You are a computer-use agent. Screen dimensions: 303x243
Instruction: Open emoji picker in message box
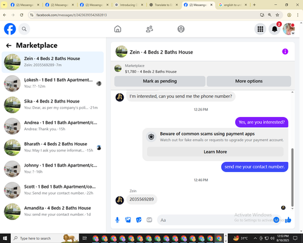(276, 220)
